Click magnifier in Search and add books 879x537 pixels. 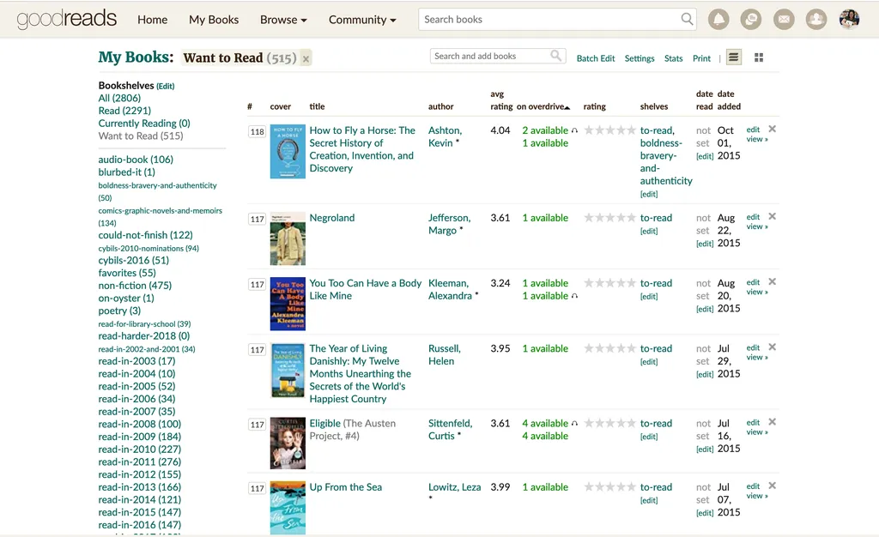point(555,56)
